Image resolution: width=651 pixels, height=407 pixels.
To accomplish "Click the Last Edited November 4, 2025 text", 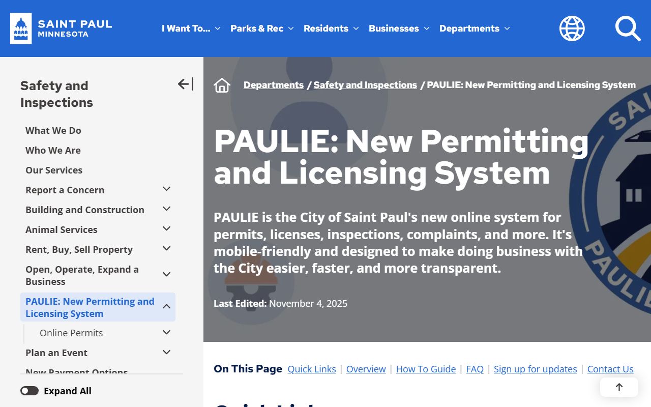I will click(x=281, y=303).
